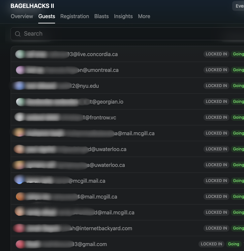Image resolution: width=244 pixels, height=251 pixels.
Task: Switch to the Registration tab
Action: click(x=75, y=16)
